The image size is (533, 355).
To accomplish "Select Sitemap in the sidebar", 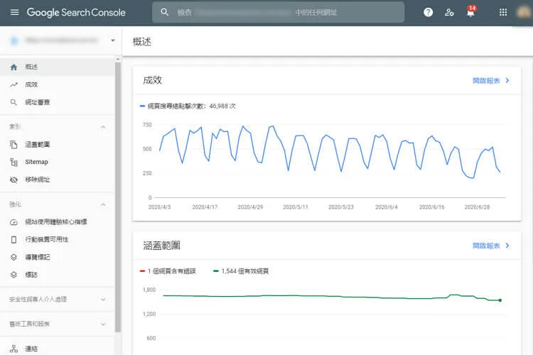I will pos(36,162).
